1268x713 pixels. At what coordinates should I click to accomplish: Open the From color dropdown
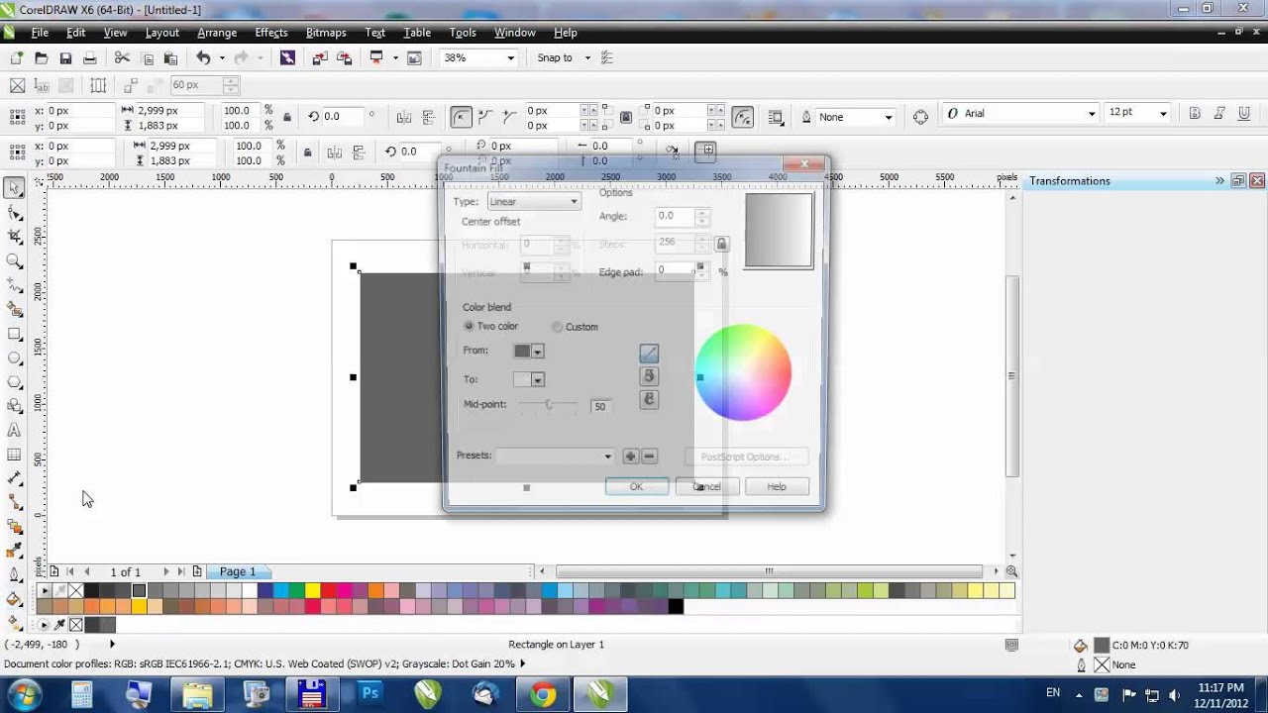pyautogui.click(x=537, y=351)
